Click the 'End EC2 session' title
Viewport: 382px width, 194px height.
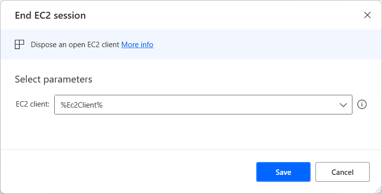50,16
